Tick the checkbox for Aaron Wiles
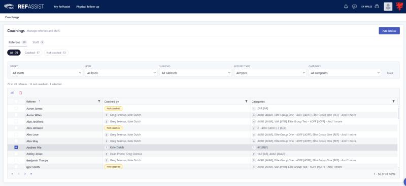 pyautogui.click(x=16, y=115)
